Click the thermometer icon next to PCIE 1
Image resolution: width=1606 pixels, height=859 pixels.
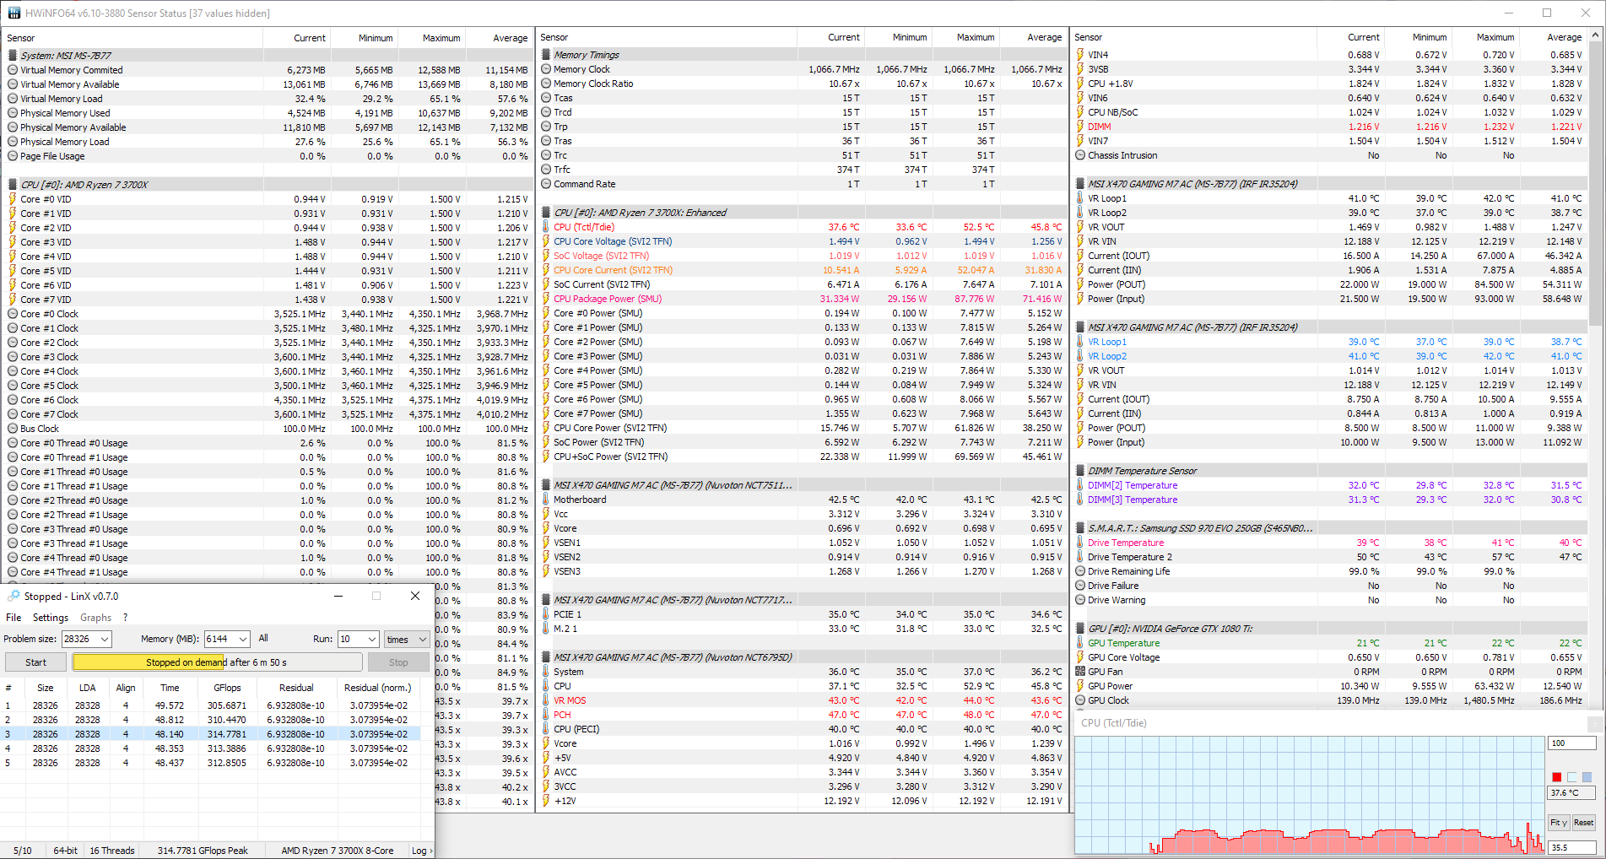coord(546,614)
